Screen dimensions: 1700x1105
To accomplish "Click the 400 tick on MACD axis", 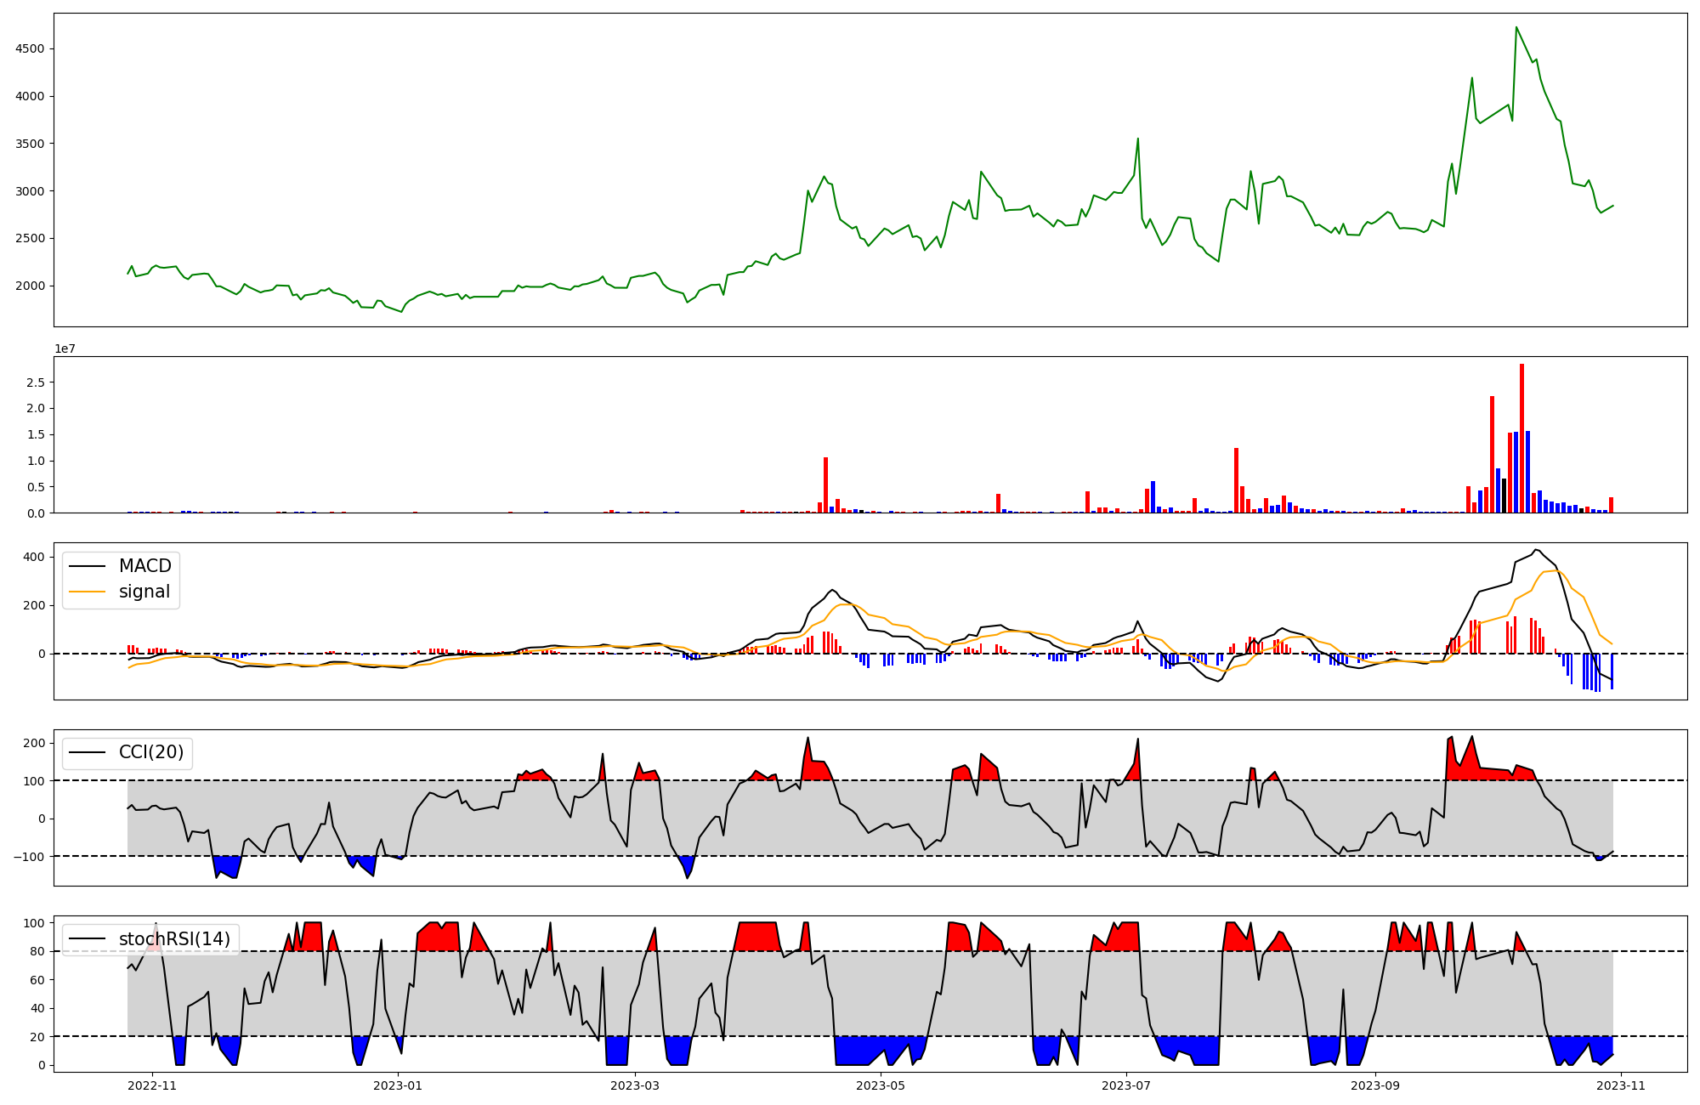I will pos(36,557).
